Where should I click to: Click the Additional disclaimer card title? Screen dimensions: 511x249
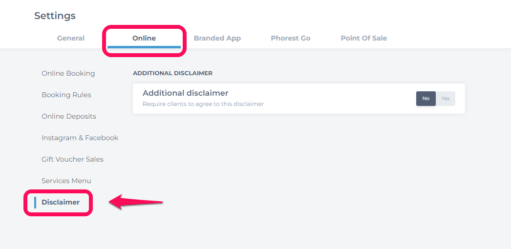click(x=186, y=93)
